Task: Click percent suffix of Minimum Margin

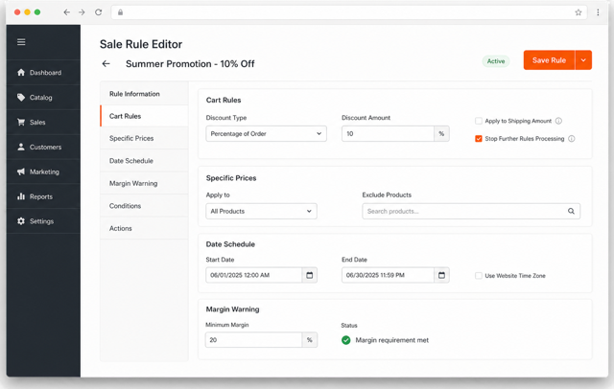Action: 309,340
